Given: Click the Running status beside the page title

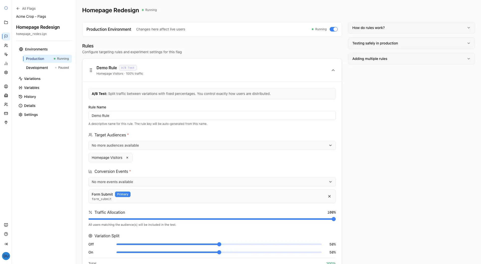Looking at the screenshot, I should pyautogui.click(x=149, y=10).
